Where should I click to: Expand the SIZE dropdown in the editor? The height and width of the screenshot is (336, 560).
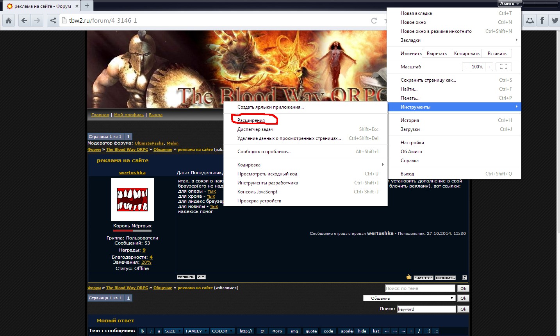pos(173,331)
